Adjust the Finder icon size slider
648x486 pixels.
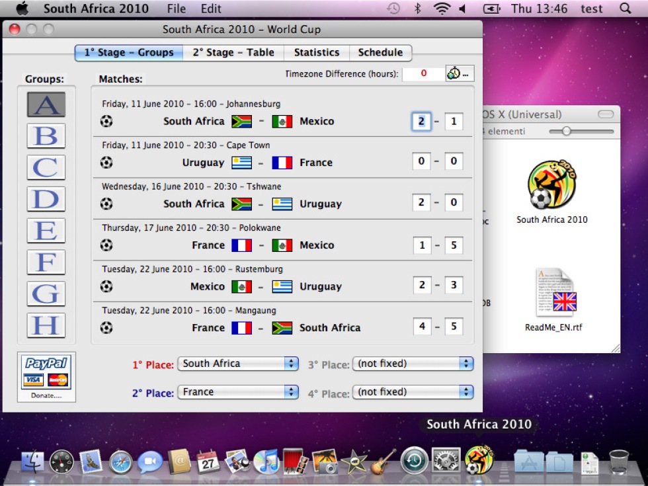581,132
